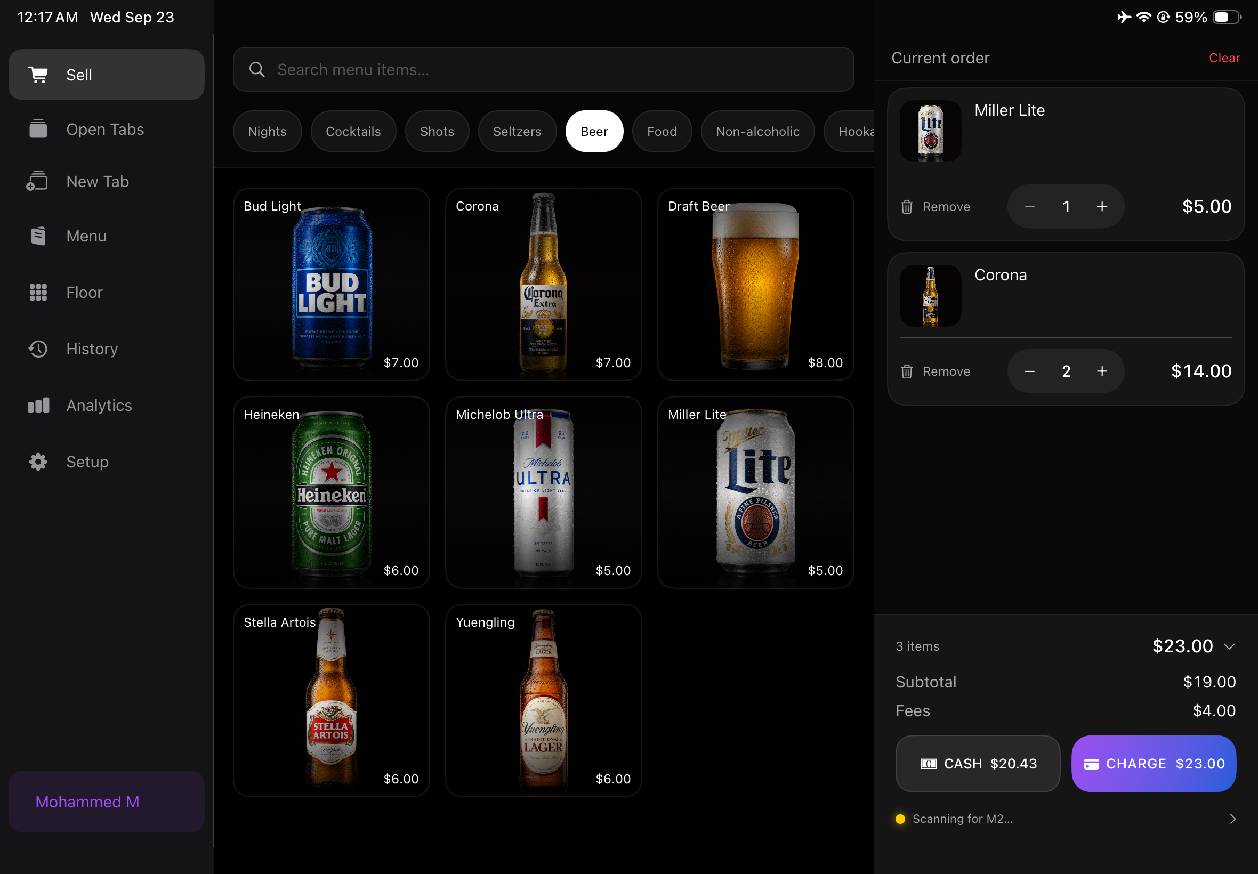Add Draft Beer to the order

(x=756, y=284)
